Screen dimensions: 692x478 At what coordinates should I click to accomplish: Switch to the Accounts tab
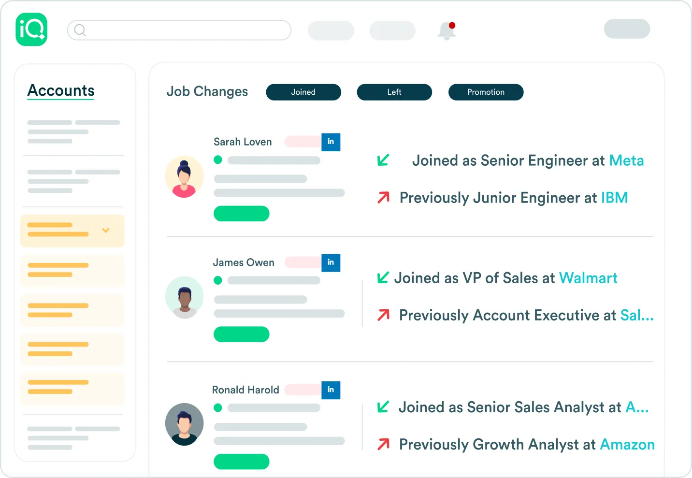point(61,90)
